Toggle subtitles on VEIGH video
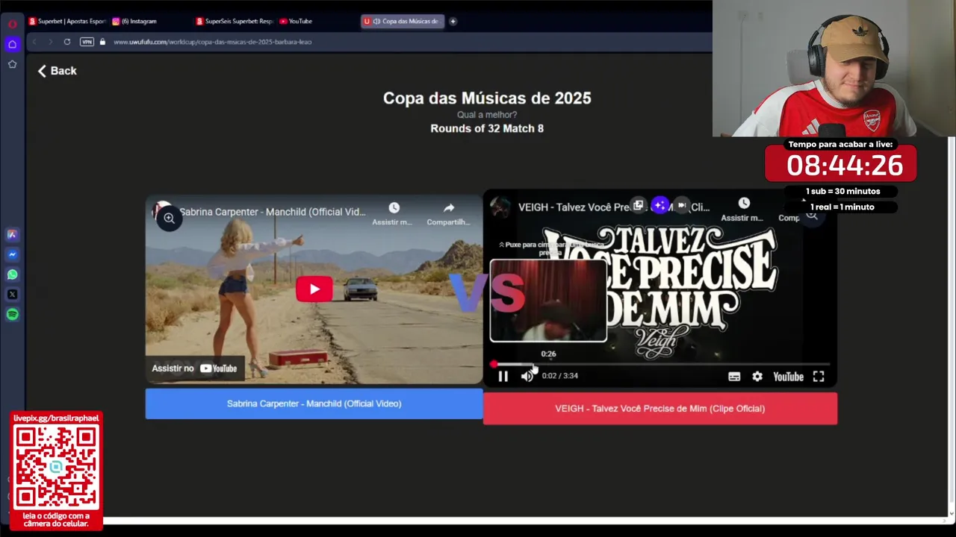956x537 pixels. click(734, 377)
